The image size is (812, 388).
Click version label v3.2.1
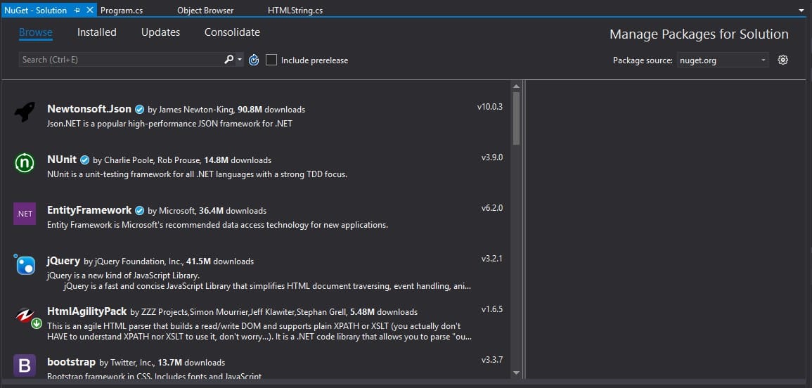492,259
